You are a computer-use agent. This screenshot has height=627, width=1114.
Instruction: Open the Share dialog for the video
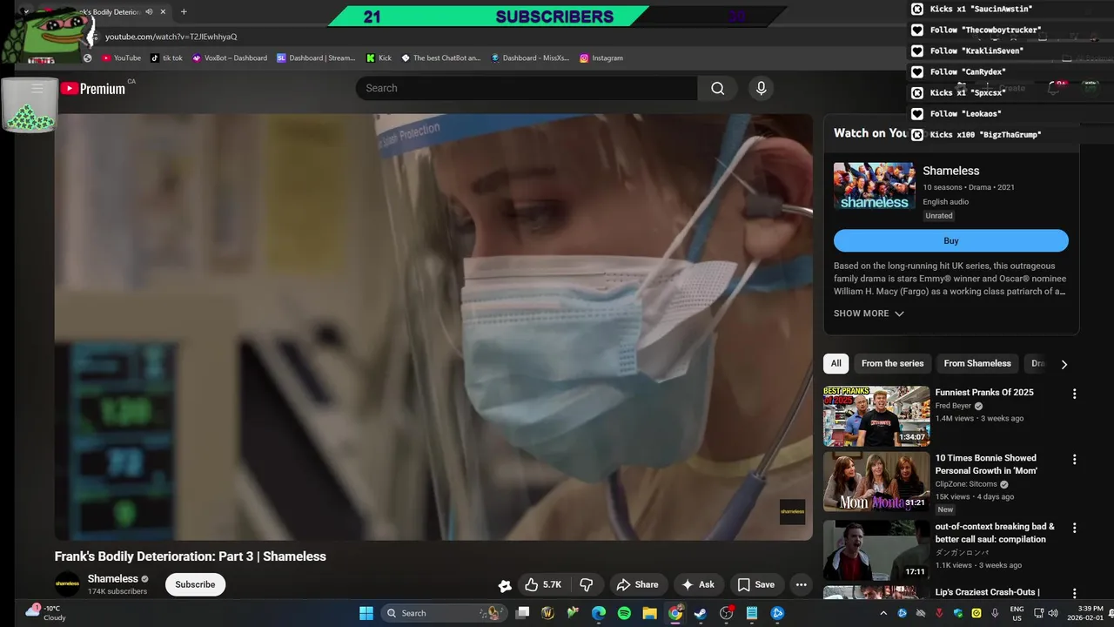click(637, 585)
